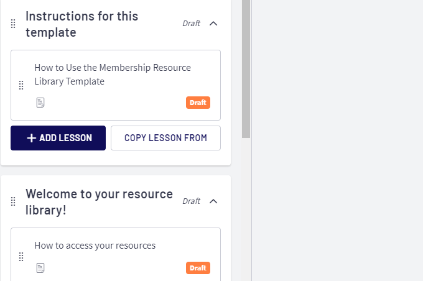This screenshot has height=281, width=423.
Task: Select the Instructions for this template section title
Action: click(x=82, y=24)
